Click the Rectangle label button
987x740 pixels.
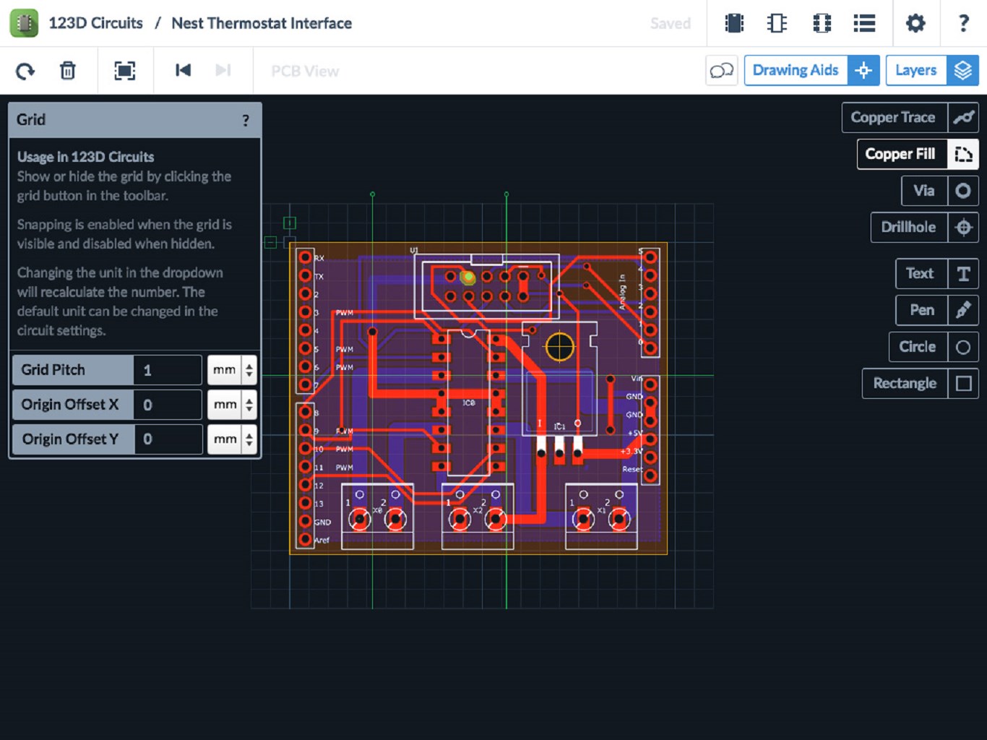(x=905, y=384)
